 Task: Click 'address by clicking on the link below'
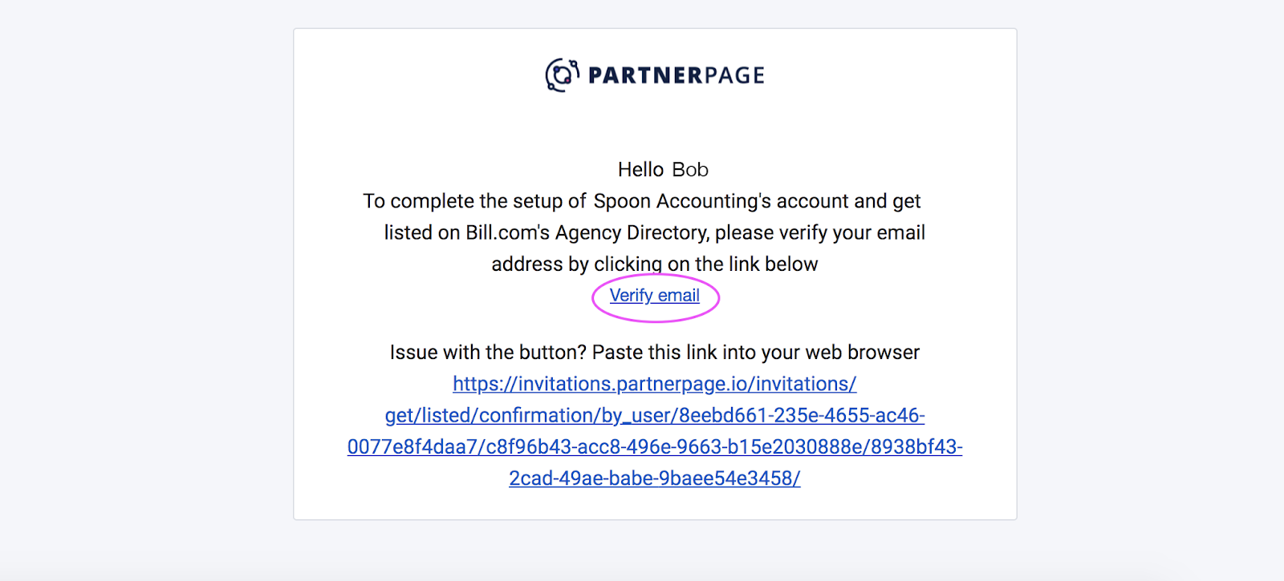pyautogui.click(x=654, y=264)
